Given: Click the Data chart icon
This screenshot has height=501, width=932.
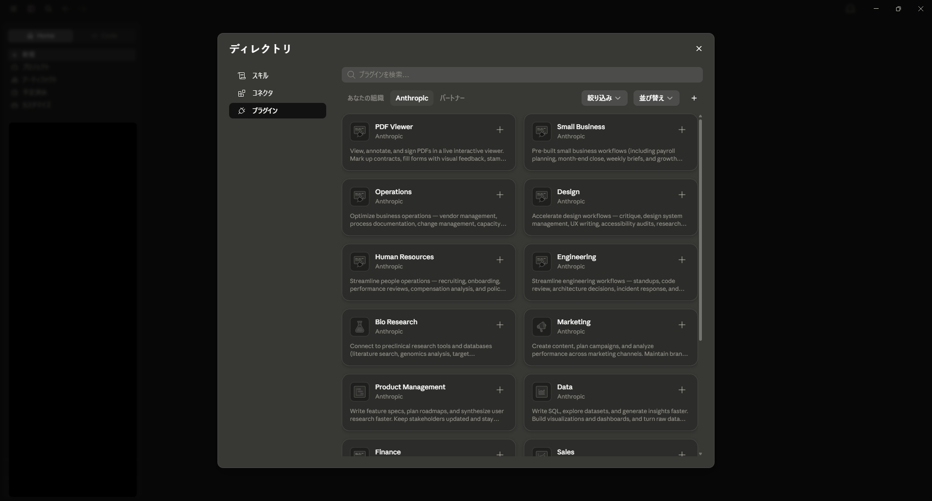Looking at the screenshot, I should pyautogui.click(x=542, y=392).
